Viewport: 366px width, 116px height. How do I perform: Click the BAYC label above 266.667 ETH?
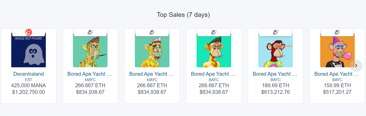click(x=214, y=80)
